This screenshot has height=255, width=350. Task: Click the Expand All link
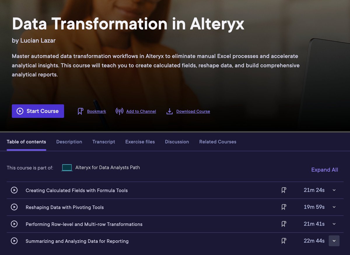coord(324,170)
